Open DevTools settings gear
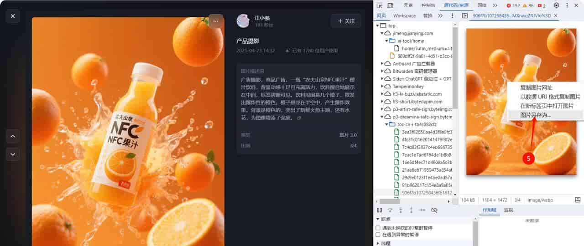 coord(556,5)
